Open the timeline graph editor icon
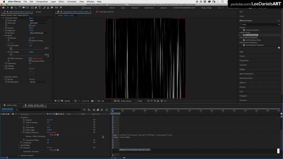This screenshot has width=283, height=159. point(107,110)
